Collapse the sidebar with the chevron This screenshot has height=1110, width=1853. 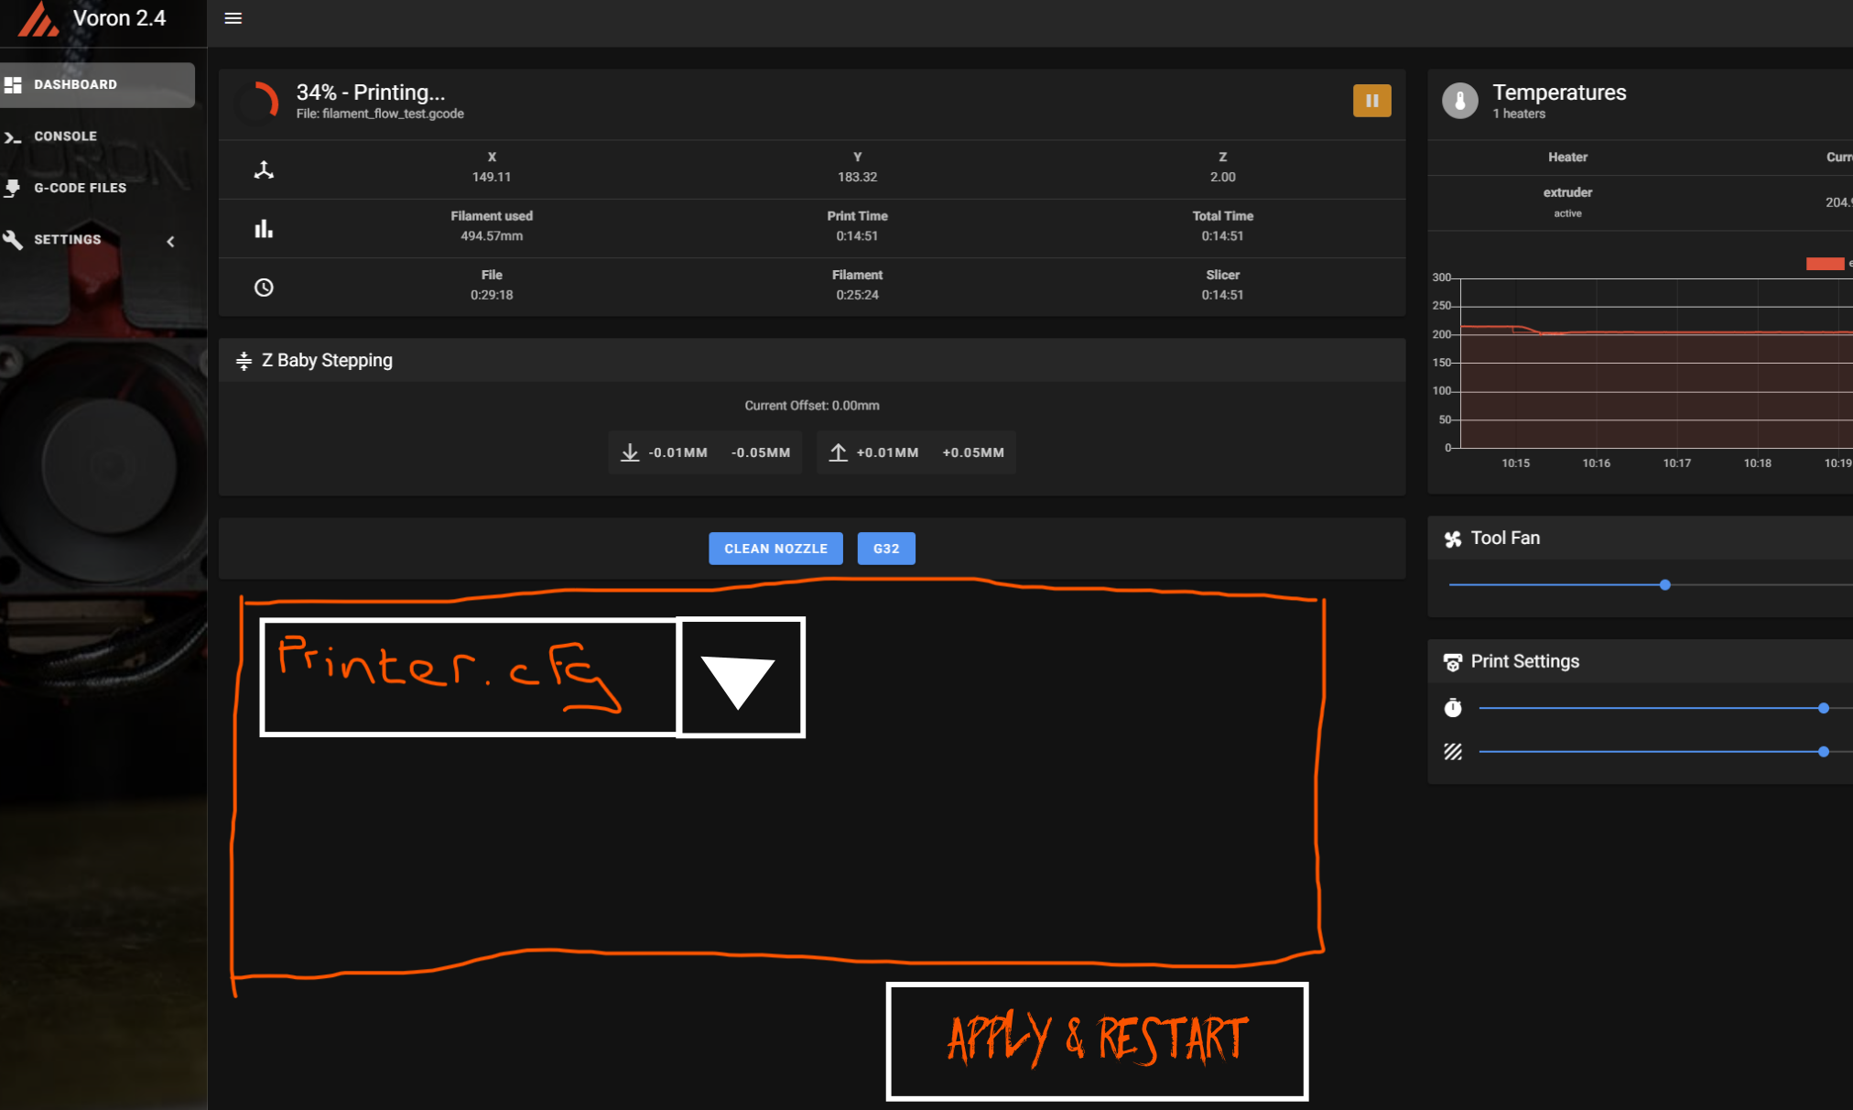pos(170,241)
